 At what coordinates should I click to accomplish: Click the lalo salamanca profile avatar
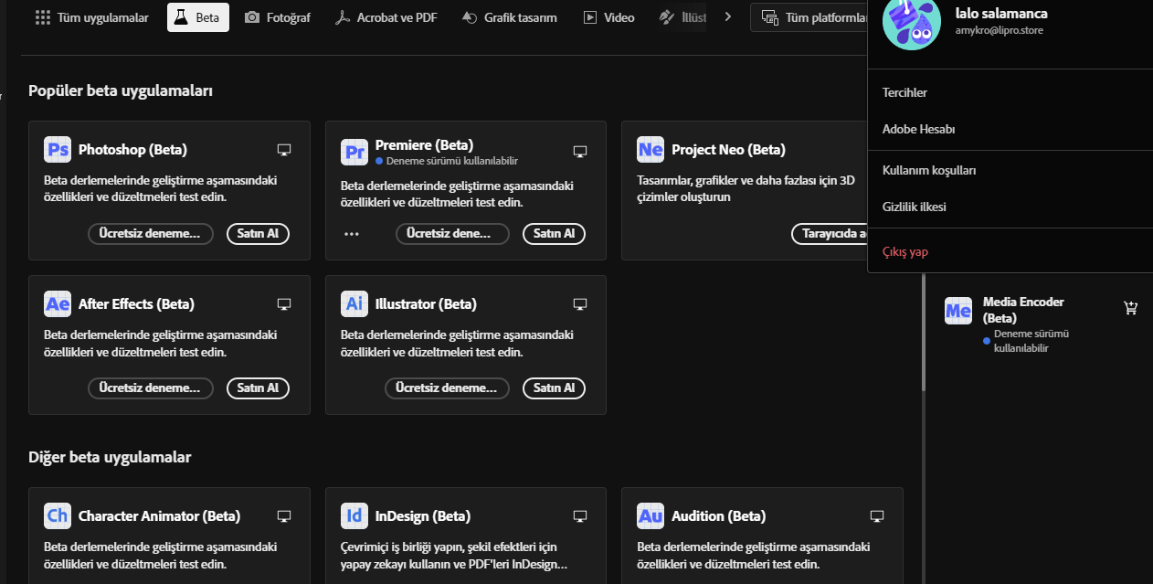point(911,23)
